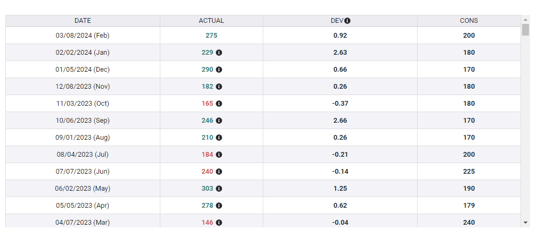This screenshot has width=537, height=238.
Task: Click info icon beside 229 actual value
Action: [x=219, y=53]
